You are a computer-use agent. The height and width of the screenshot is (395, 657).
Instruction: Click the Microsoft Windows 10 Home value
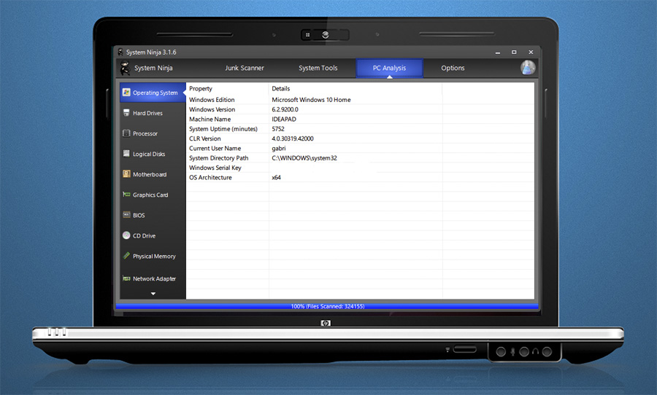tap(311, 100)
